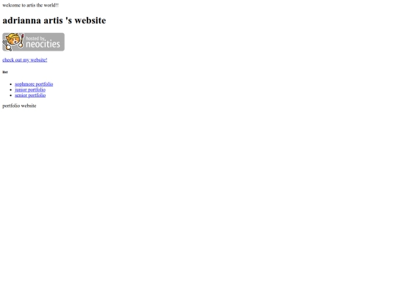Click the word 'artis' in the heading

[53, 21]
